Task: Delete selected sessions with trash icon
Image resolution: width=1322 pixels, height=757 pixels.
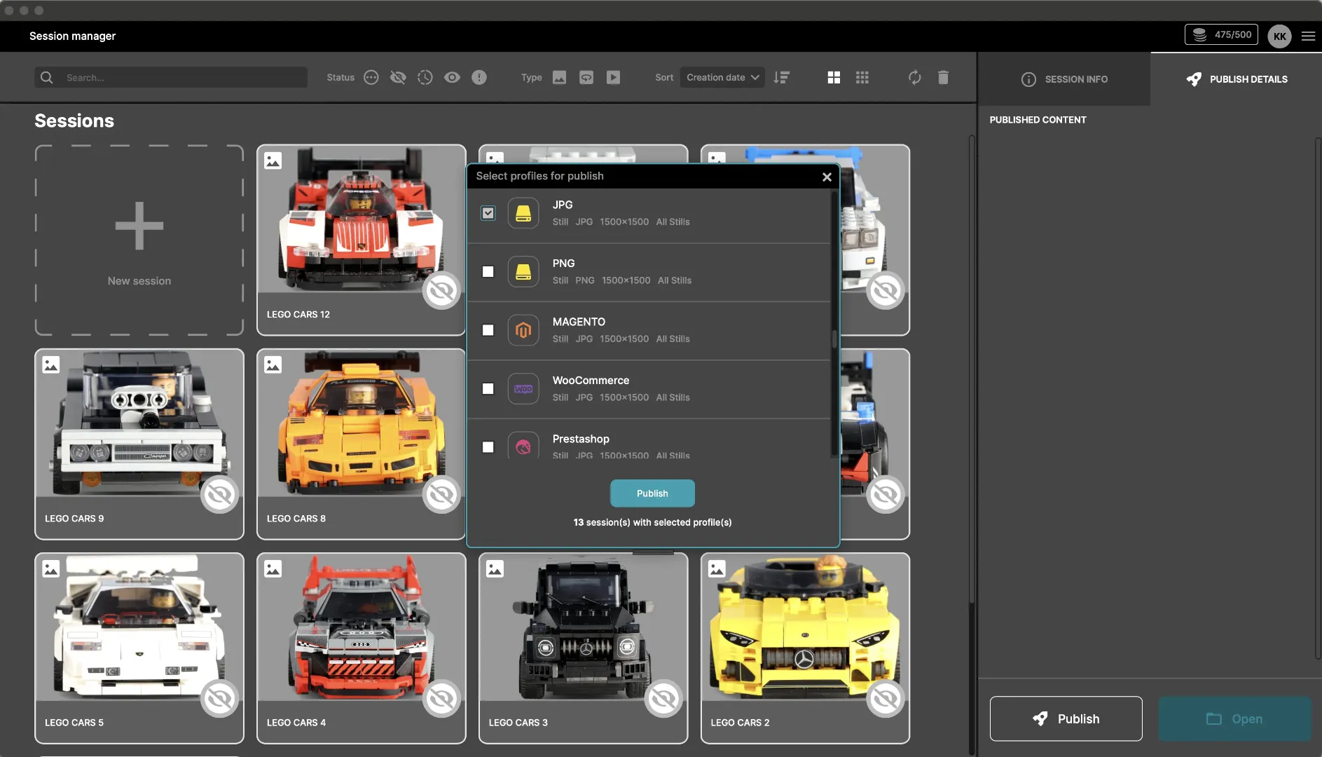Action: tap(943, 77)
